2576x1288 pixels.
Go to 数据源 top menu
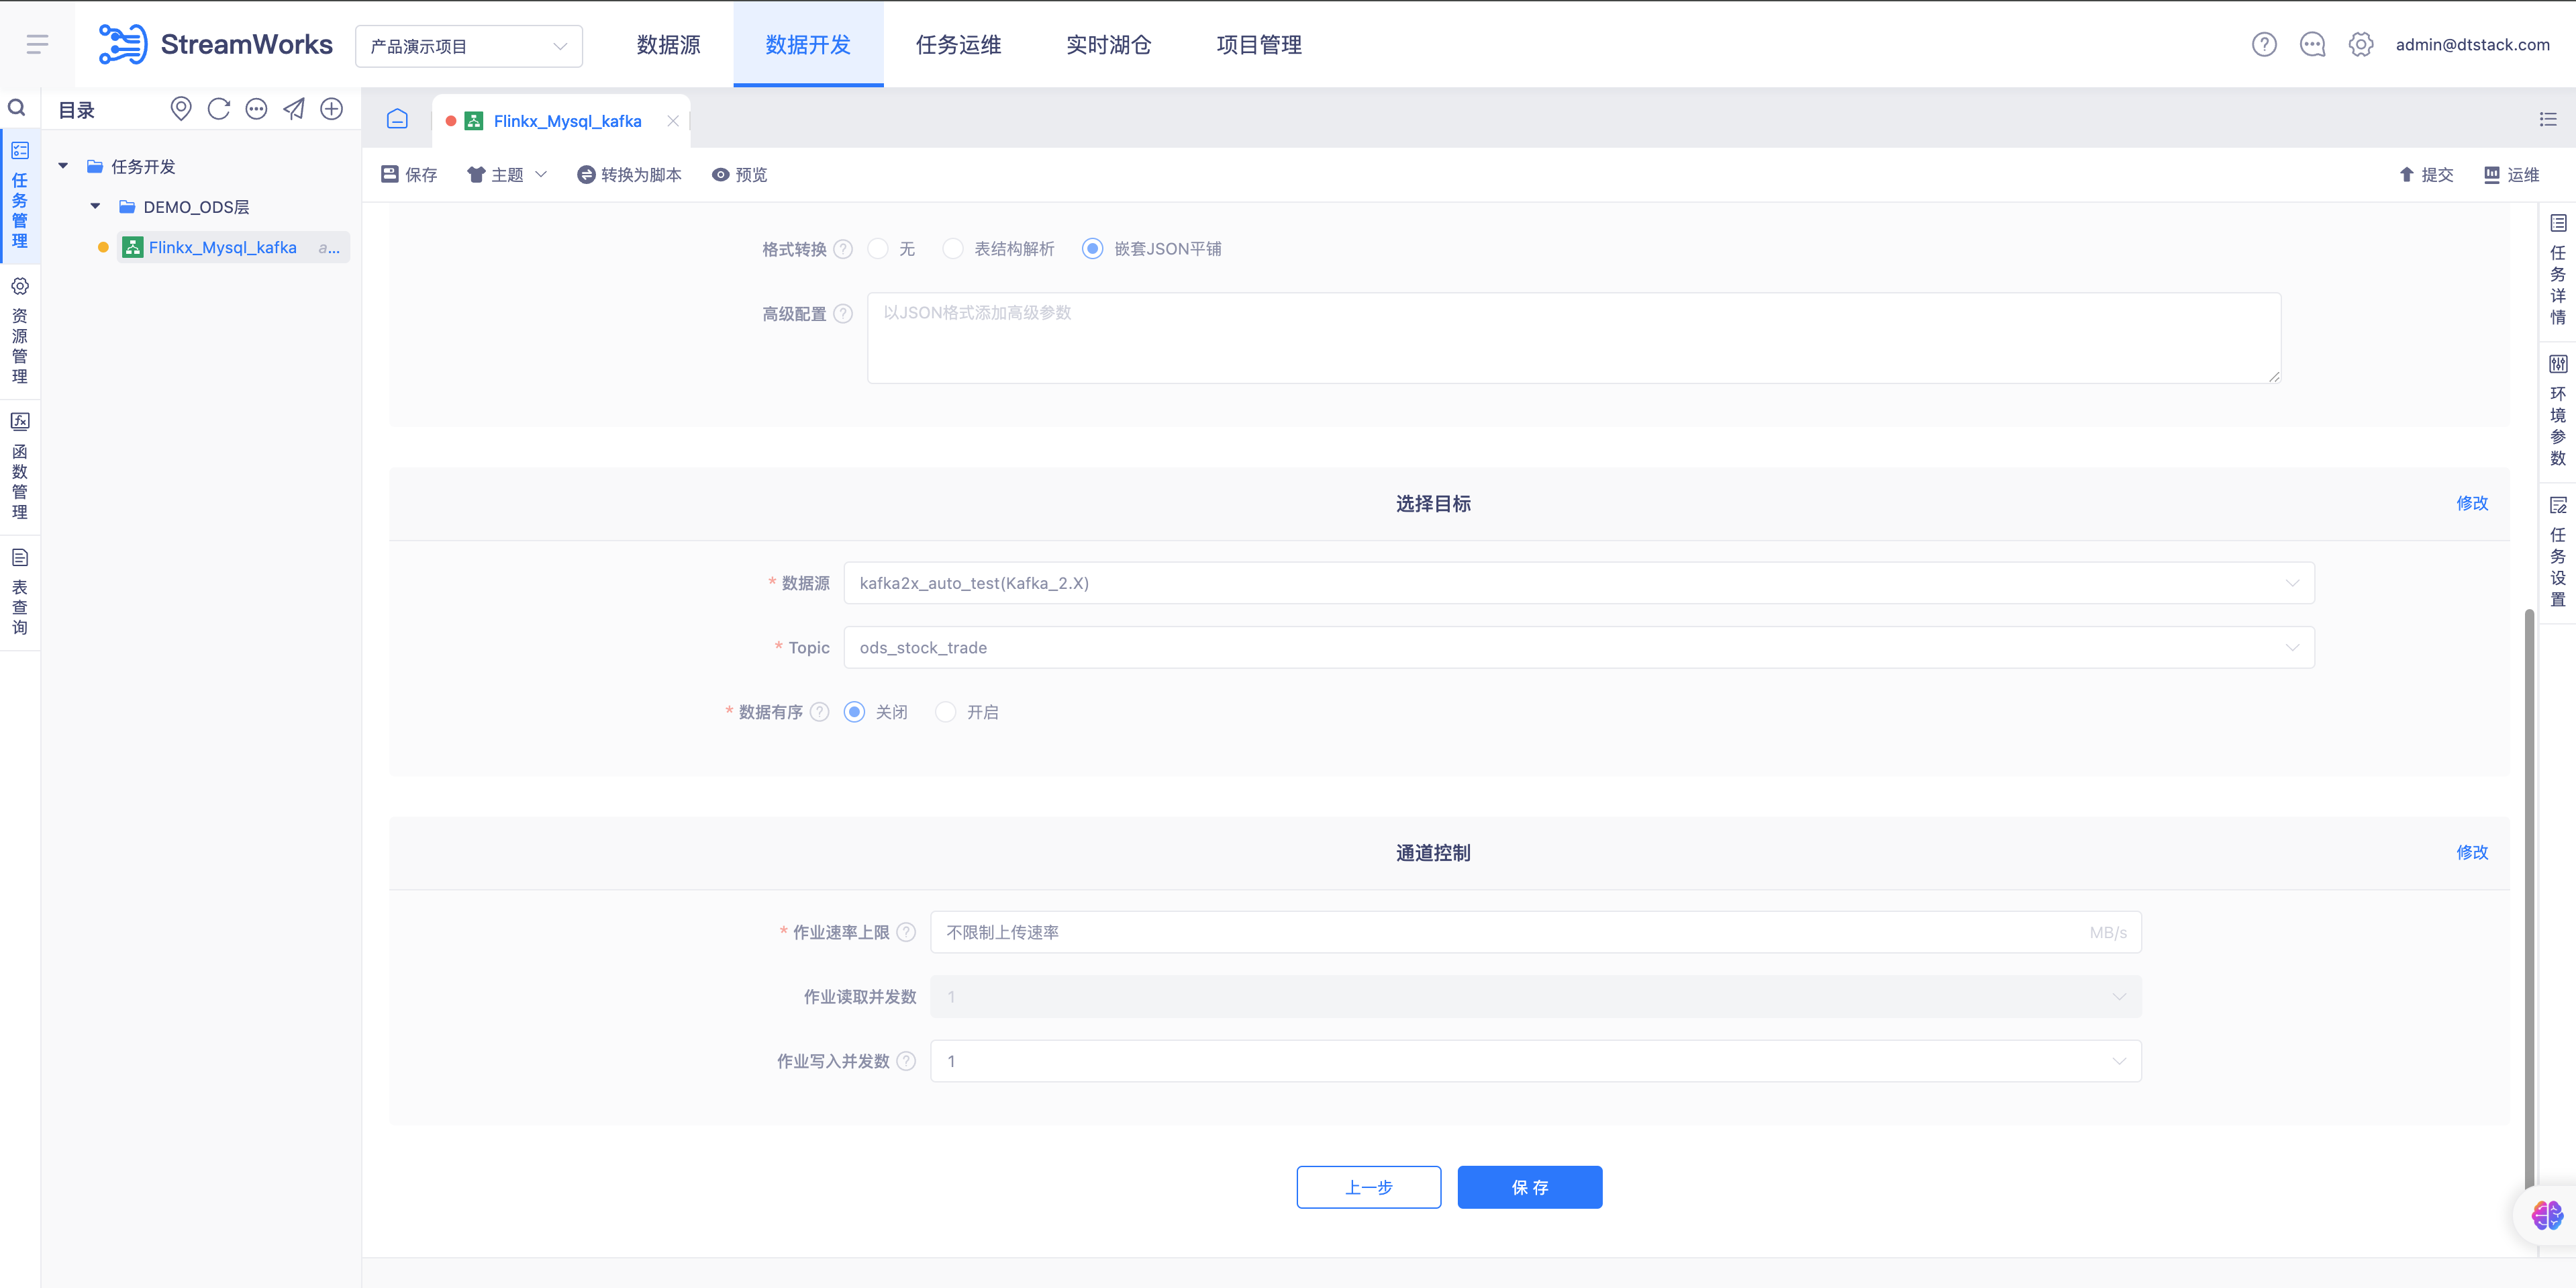pos(668,45)
